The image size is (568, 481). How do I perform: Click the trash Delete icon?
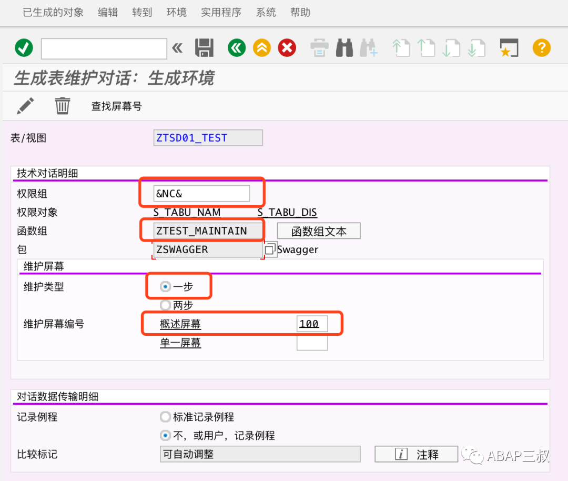pyautogui.click(x=62, y=106)
